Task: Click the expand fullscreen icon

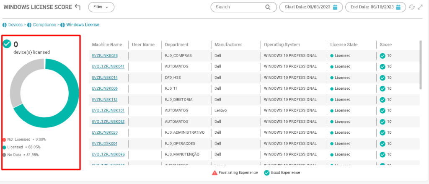Action: click(420, 7)
